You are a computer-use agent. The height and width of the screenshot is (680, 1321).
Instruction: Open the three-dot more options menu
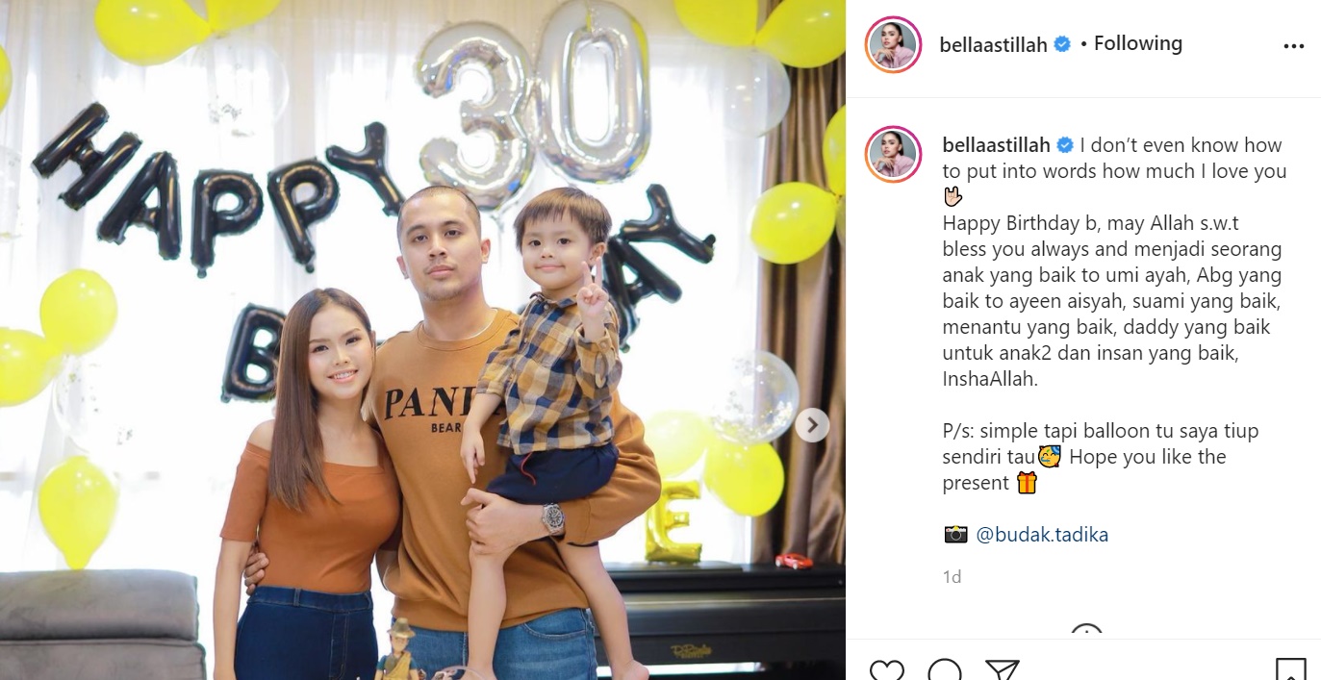(1293, 46)
